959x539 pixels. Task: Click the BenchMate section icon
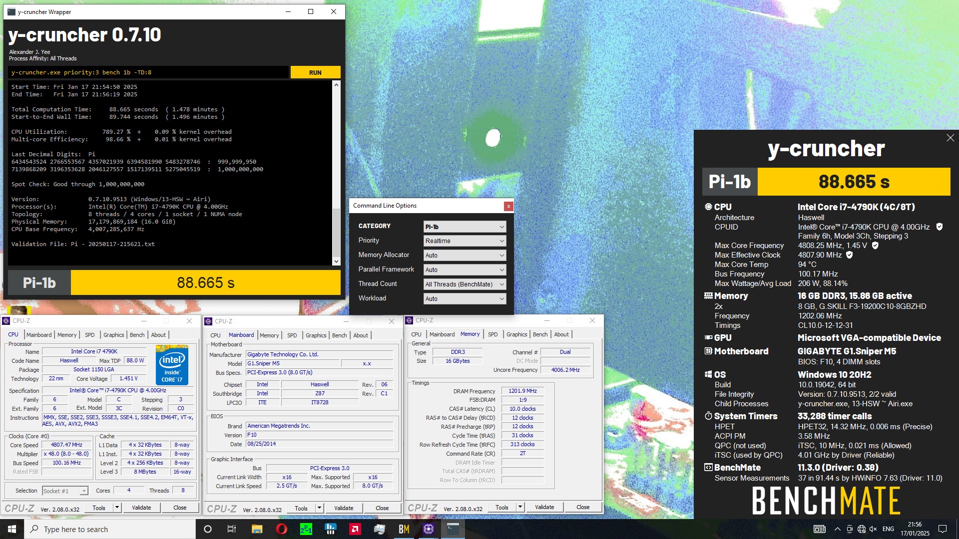pyautogui.click(x=708, y=468)
